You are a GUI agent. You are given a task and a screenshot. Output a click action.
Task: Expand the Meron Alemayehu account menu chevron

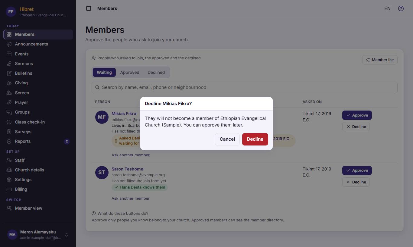pos(67,235)
